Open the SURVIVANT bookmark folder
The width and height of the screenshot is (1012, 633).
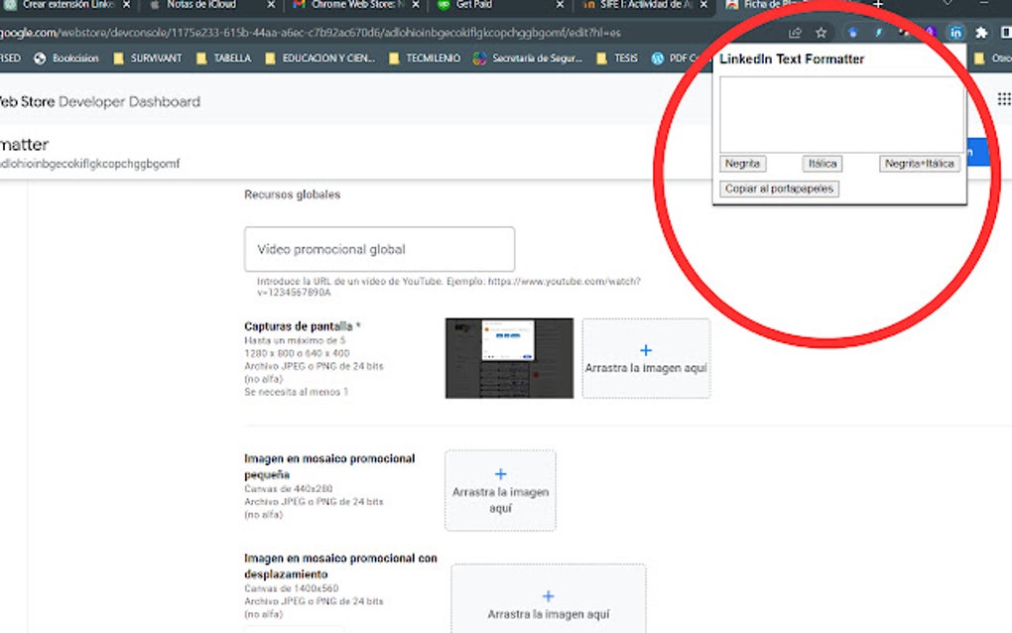148,59
